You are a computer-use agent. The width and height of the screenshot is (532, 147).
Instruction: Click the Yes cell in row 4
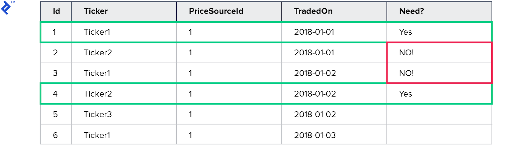(x=405, y=94)
